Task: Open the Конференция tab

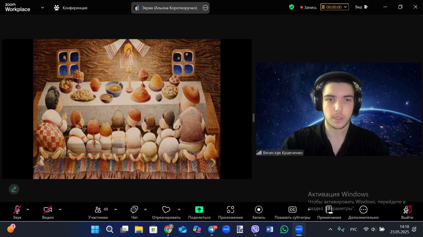Action: (70, 8)
